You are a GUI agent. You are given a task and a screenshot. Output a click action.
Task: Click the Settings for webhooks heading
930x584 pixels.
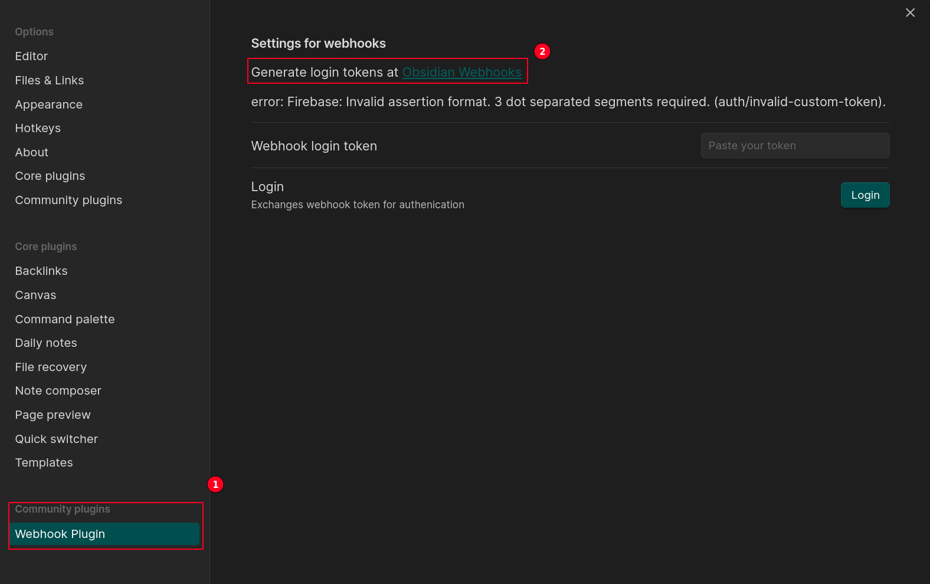pos(318,43)
